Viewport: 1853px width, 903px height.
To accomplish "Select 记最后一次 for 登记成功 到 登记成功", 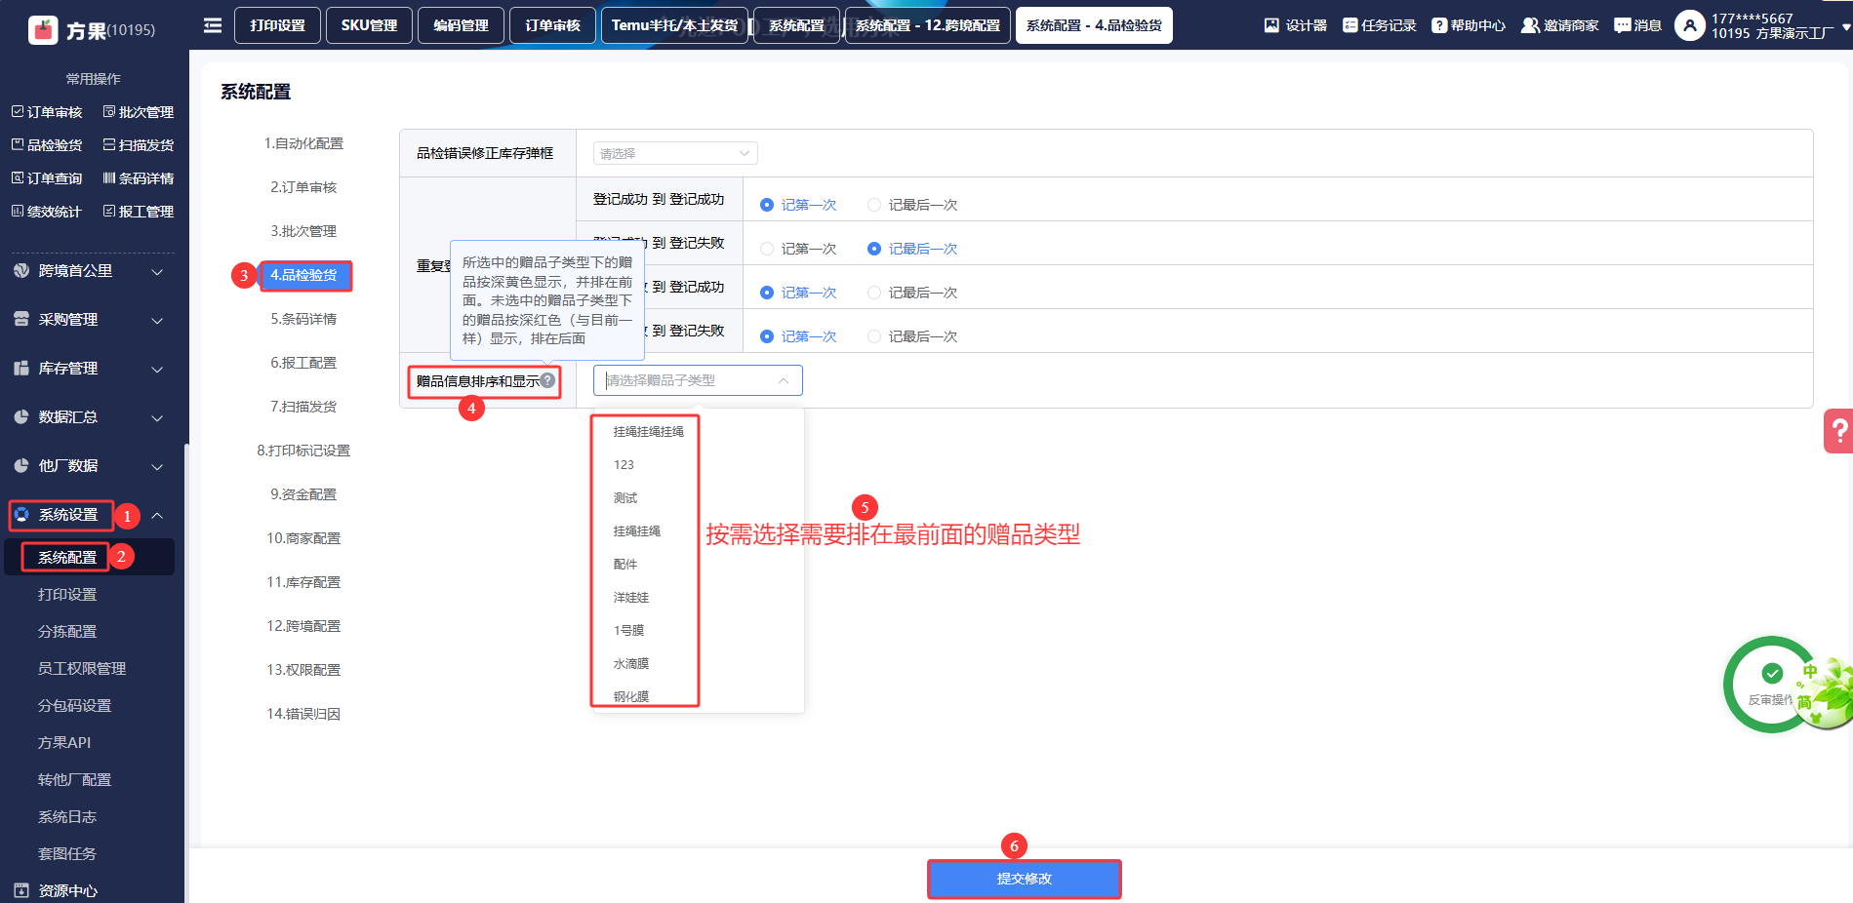I will click(874, 205).
